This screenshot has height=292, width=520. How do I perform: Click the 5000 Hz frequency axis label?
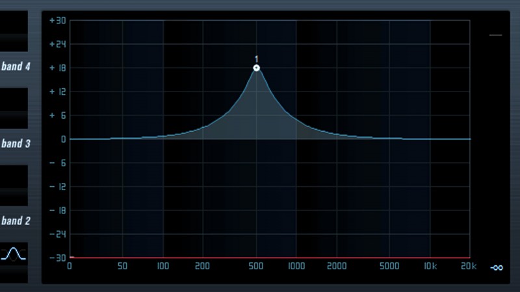[389, 266]
